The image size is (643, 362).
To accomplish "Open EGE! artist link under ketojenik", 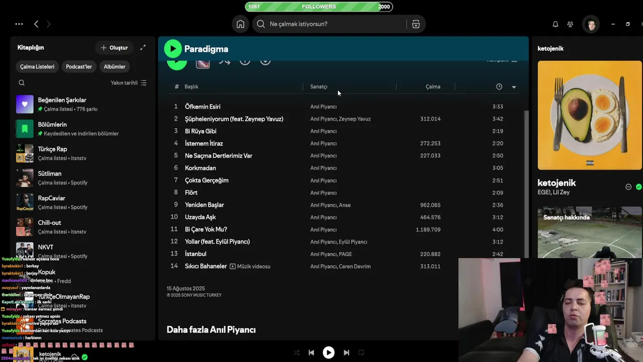I will click(x=544, y=193).
